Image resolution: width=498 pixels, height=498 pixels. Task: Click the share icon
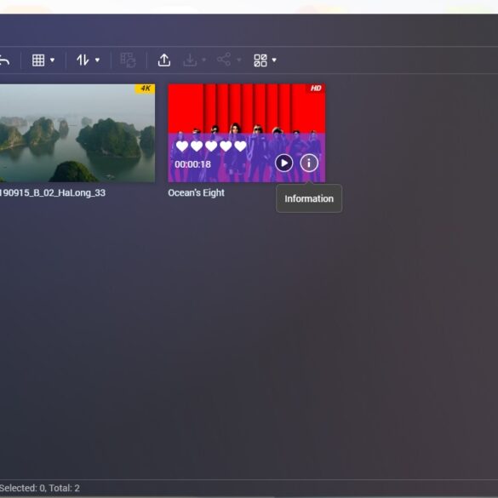point(224,60)
